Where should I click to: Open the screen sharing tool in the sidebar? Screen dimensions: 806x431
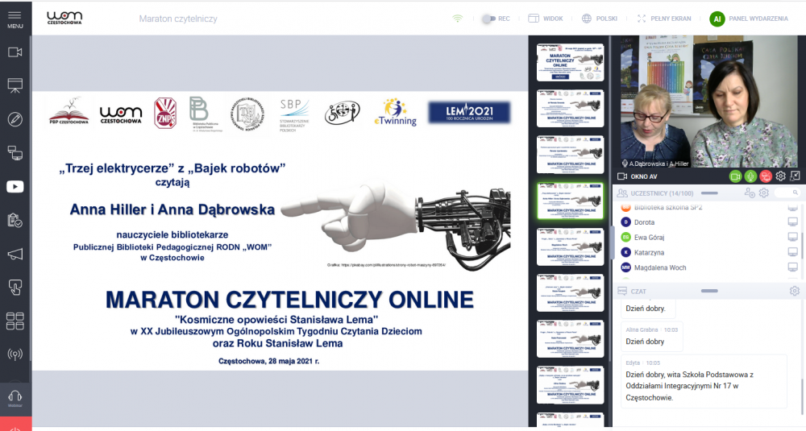15,152
